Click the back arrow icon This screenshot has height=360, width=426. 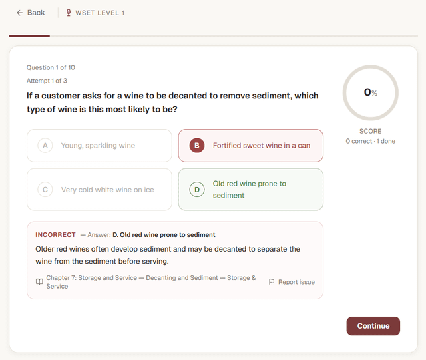click(19, 13)
